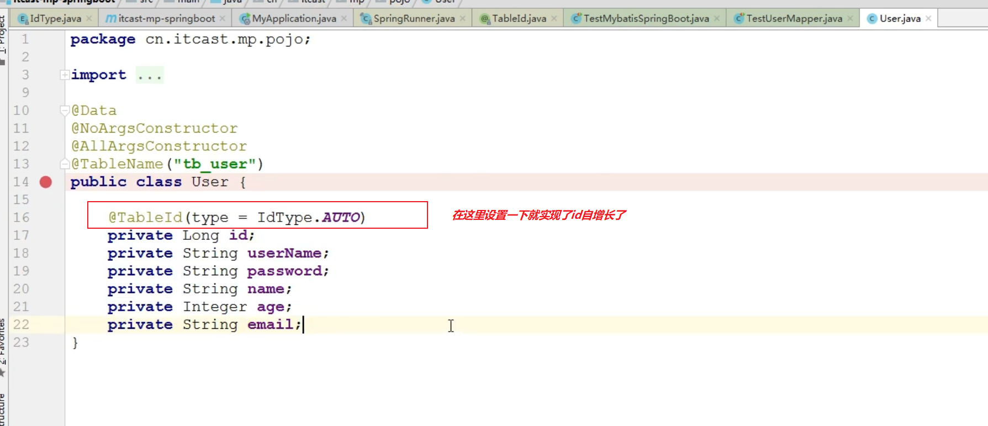
Task: Close the TestMybatisSpringBoot.java tab
Action: click(x=716, y=19)
